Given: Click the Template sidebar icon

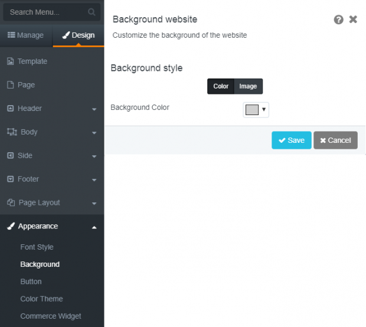Looking at the screenshot, I should (x=10, y=61).
